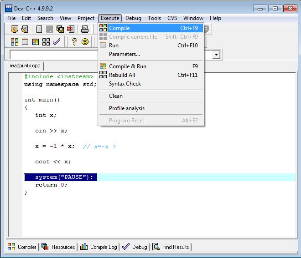Click the Save All toolbar icon
Image resolution: width=301 pixels, height=258 pixels.
pyautogui.click(x=60, y=29)
